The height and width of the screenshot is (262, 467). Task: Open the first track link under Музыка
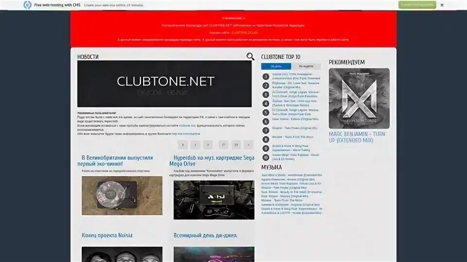pyautogui.click(x=291, y=175)
